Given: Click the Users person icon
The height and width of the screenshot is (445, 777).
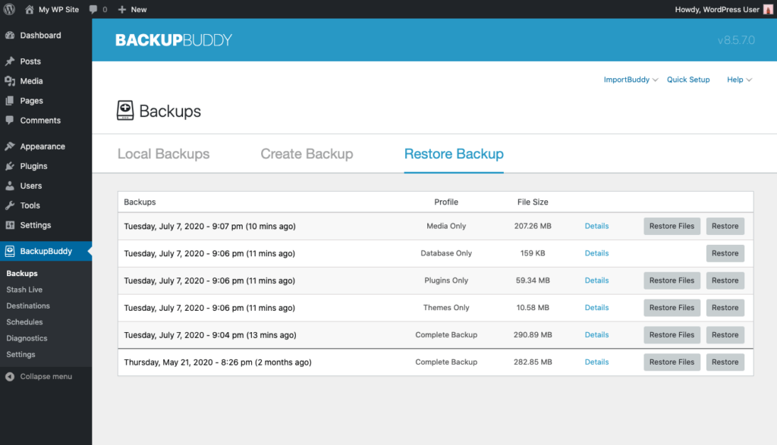Looking at the screenshot, I should click(10, 186).
